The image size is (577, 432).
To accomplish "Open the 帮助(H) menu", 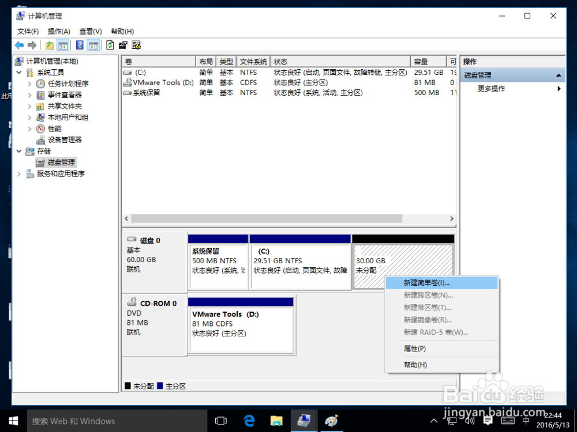I will (x=122, y=31).
